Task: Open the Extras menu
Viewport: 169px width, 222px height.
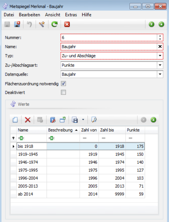Action: 71,15
